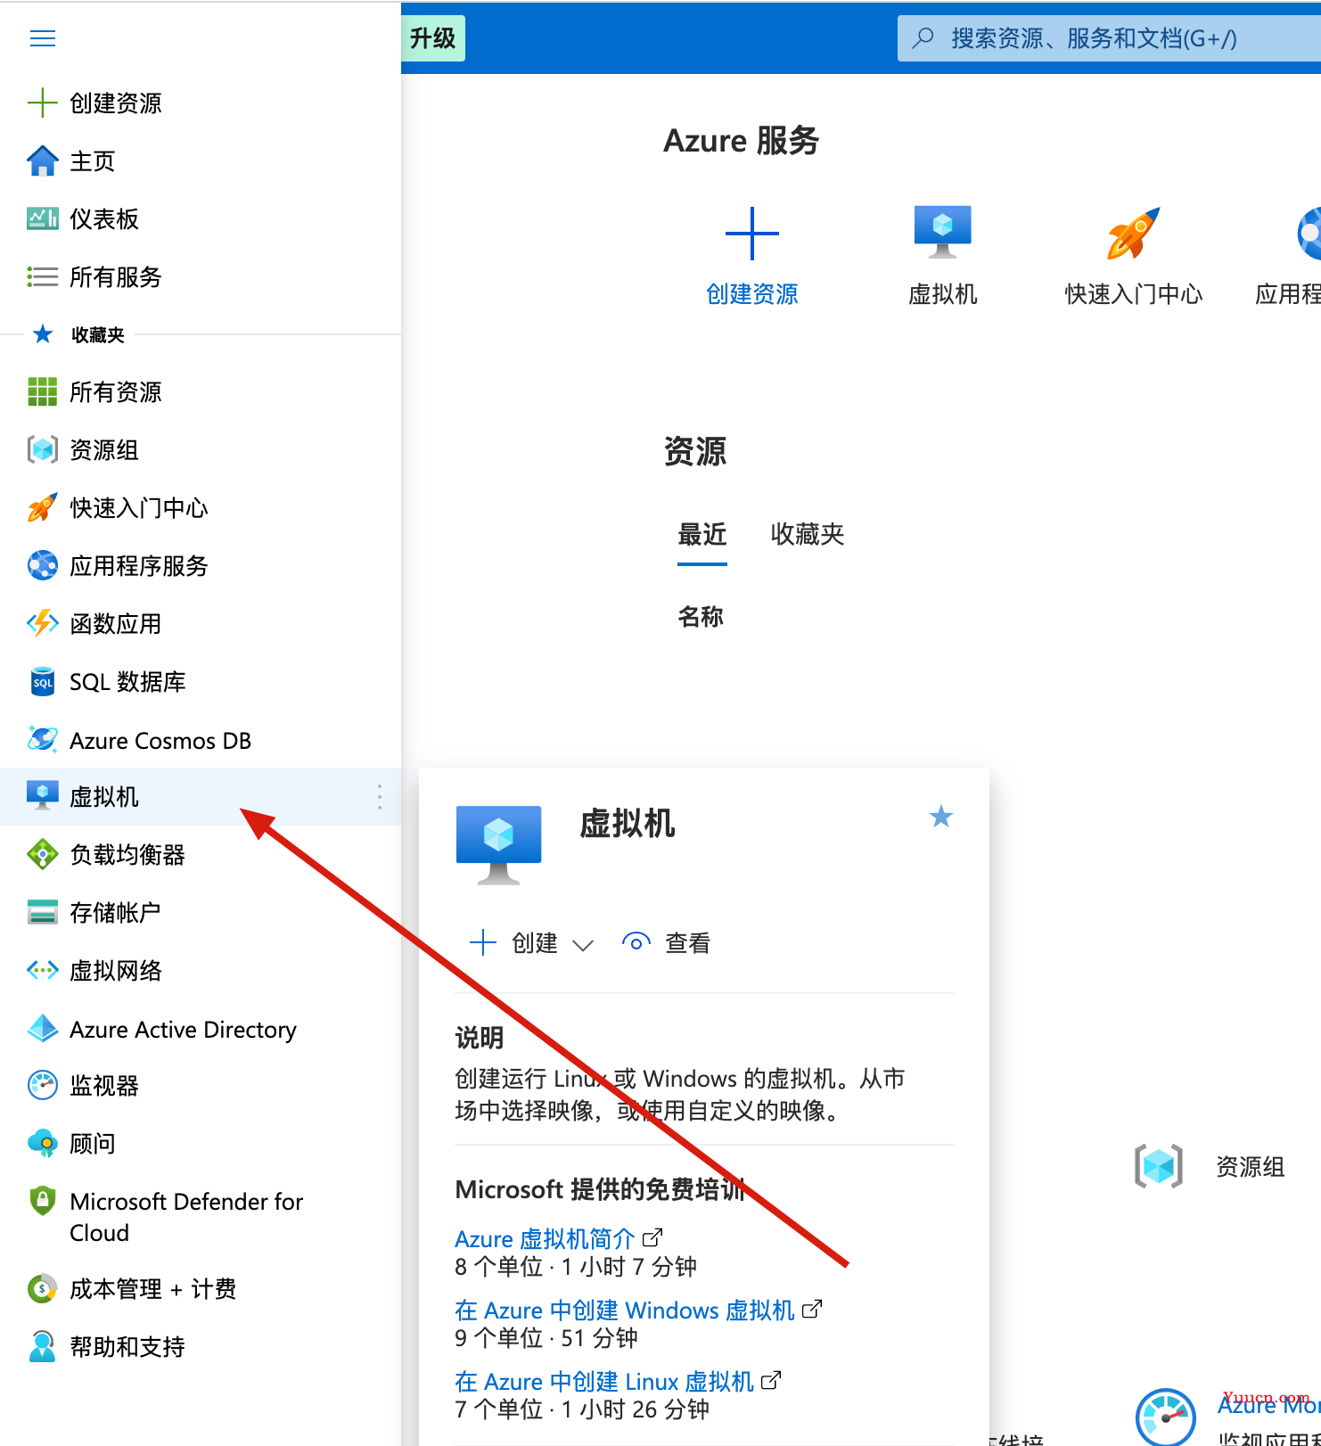Focus the 搜索资源、服务和文档 search box
Viewport: 1321px width, 1446px height.
coord(1109,38)
